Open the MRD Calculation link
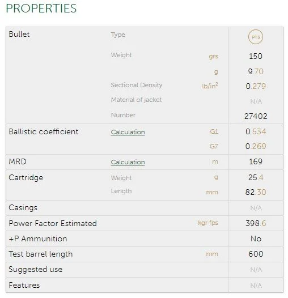The height and width of the screenshot is (298, 288). click(128, 162)
